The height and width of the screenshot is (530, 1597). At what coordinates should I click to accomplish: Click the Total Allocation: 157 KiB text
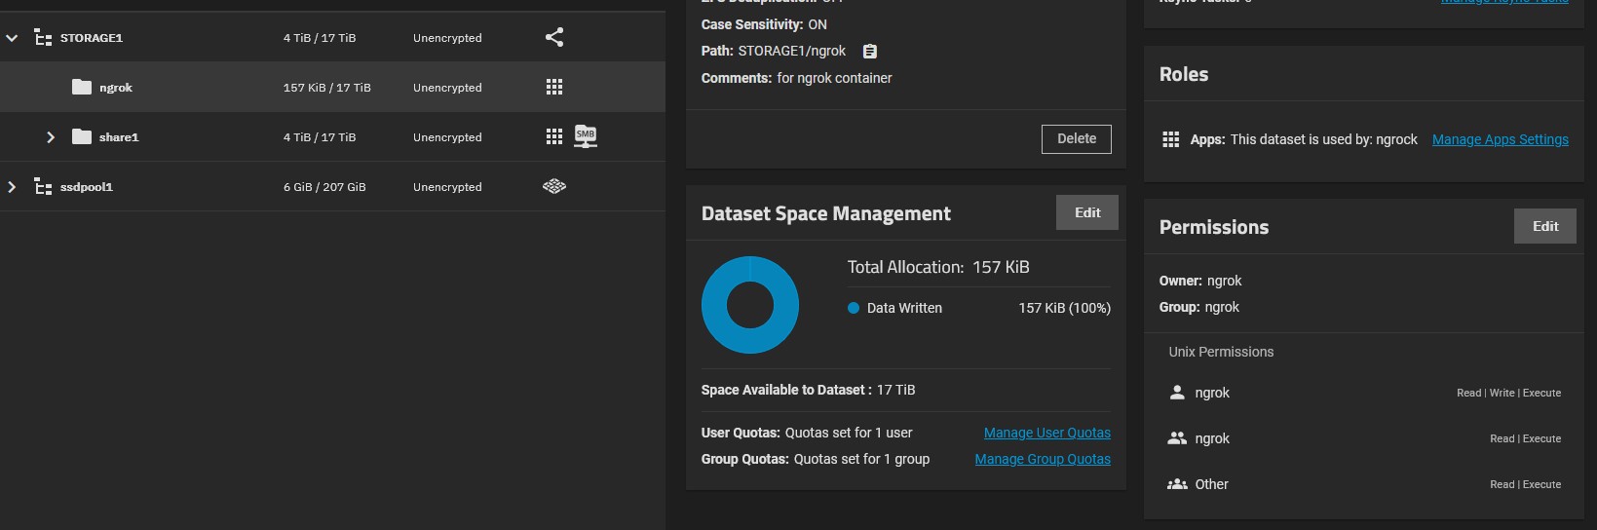pos(938,267)
